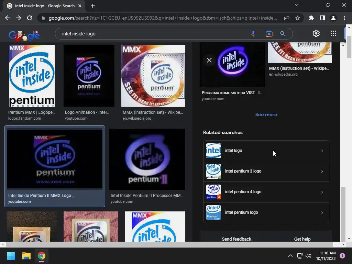This screenshot has height=264, width=352.
Task: Click the page scrollbar down arrow
Action: pyautogui.click(x=349, y=239)
